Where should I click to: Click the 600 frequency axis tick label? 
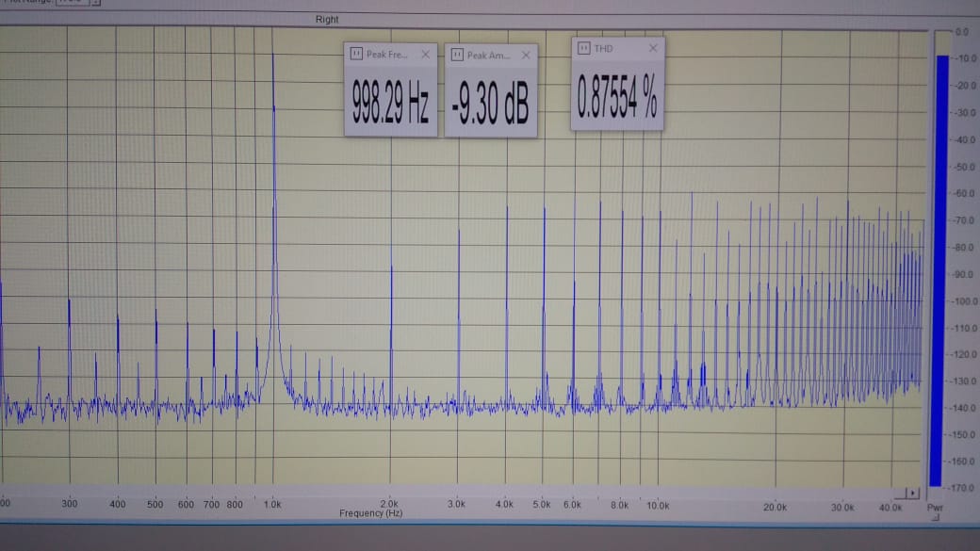click(186, 504)
